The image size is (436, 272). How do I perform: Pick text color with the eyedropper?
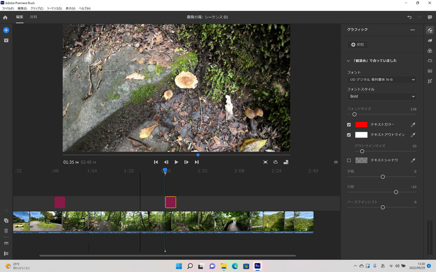coord(413,125)
